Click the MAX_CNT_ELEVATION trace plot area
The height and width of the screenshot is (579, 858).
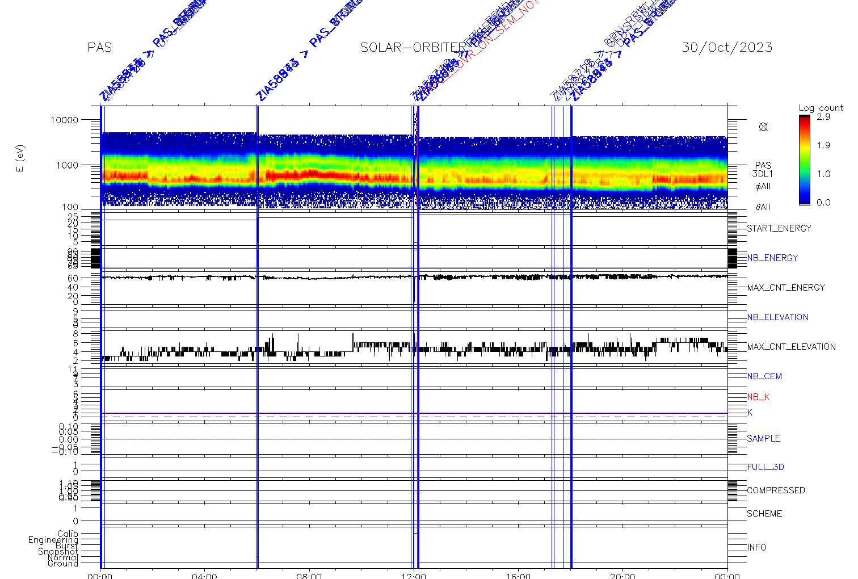point(414,347)
